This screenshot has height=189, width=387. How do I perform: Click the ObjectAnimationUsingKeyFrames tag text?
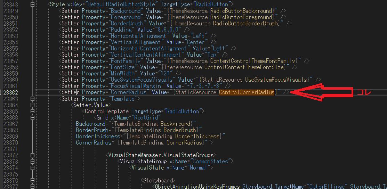coord(197,187)
